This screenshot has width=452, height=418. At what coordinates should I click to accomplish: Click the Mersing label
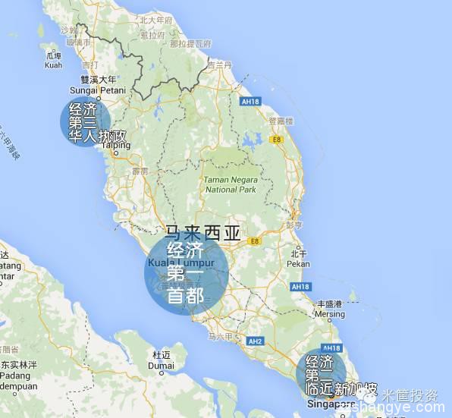click(330, 313)
